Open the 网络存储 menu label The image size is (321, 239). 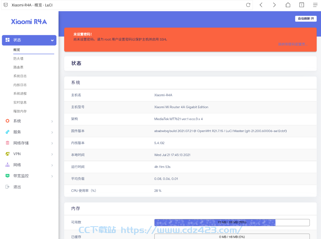click(21, 143)
